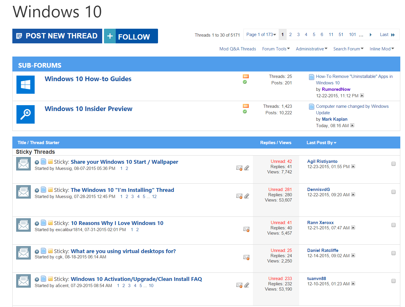Open Mod Q&A Threads

pyautogui.click(x=238, y=49)
